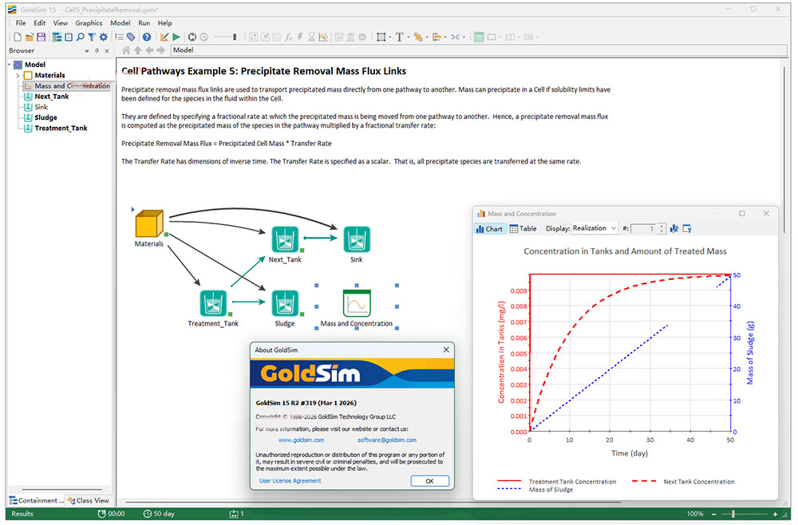Open dropdown arrow beside the Text tool
This screenshot has width=798, height=525.
coord(408,37)
